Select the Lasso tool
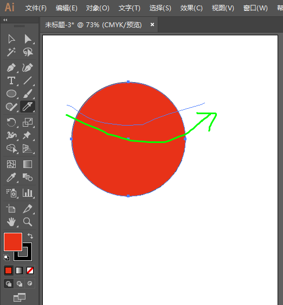Image resolution: width=283 pixels, height=305 pixels. [x=28, y=52]
